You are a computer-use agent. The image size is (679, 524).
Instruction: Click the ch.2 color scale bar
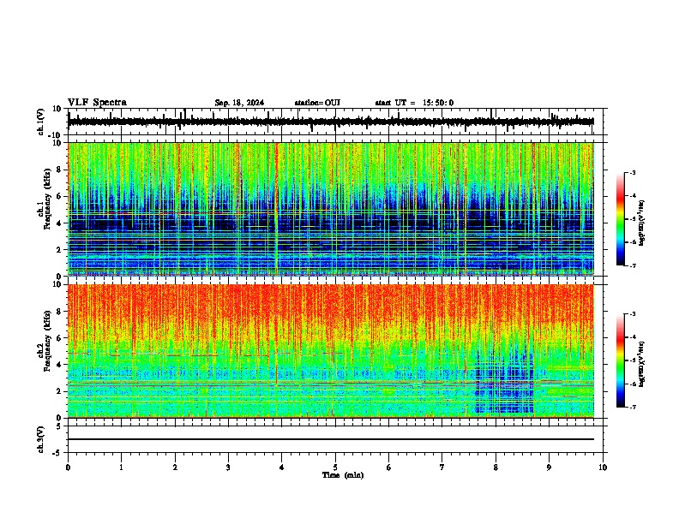[x=621, y=360]
